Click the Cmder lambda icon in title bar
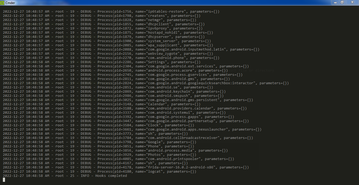 [x=2, y=3]
